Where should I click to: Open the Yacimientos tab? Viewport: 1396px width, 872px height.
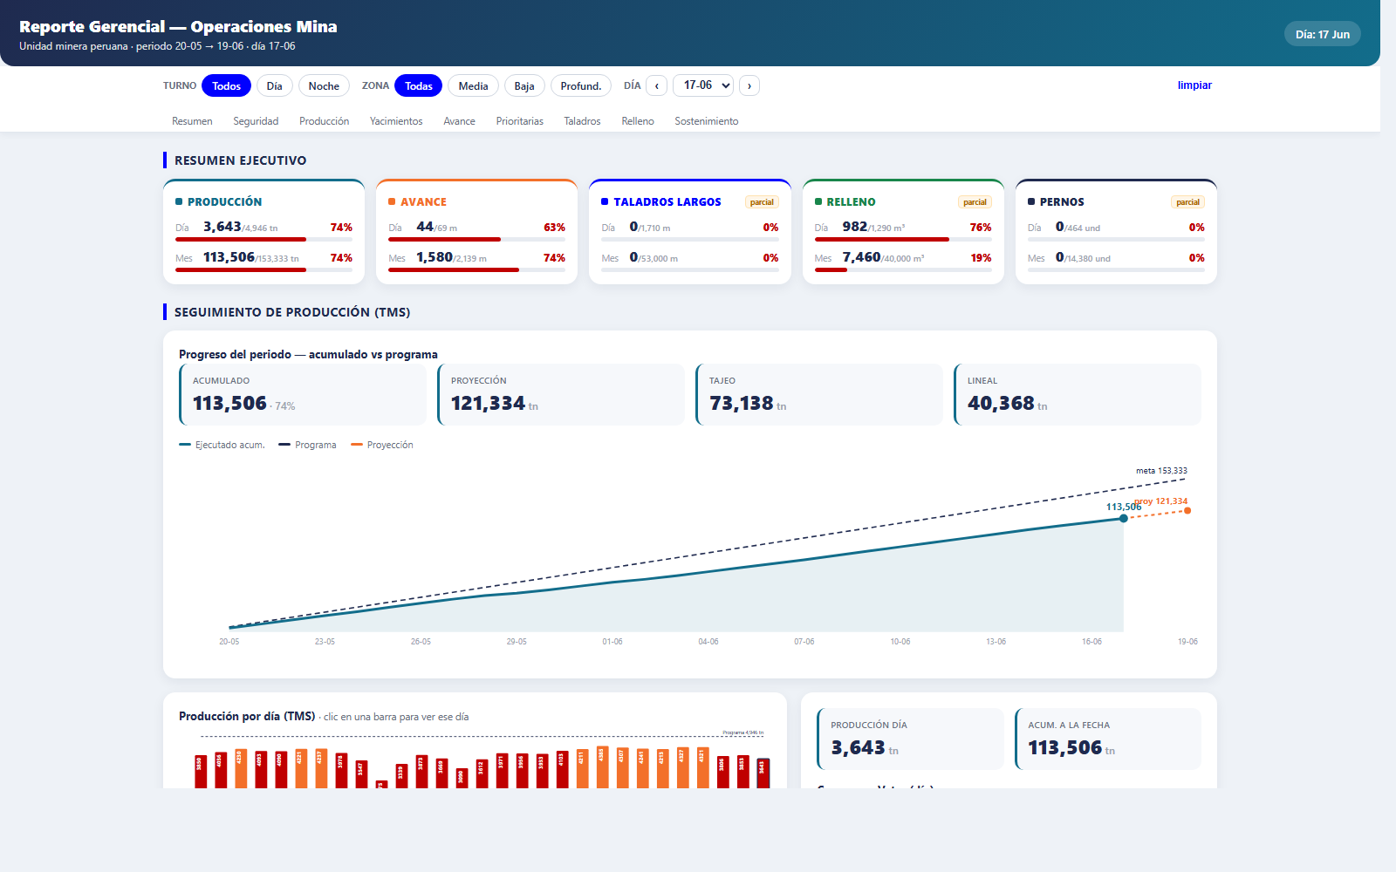click(x=396, y=121)
